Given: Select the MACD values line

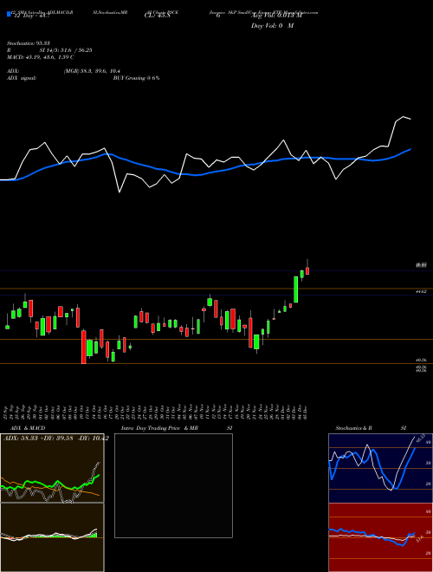Looking at the screenshot, I should point(41,57).
